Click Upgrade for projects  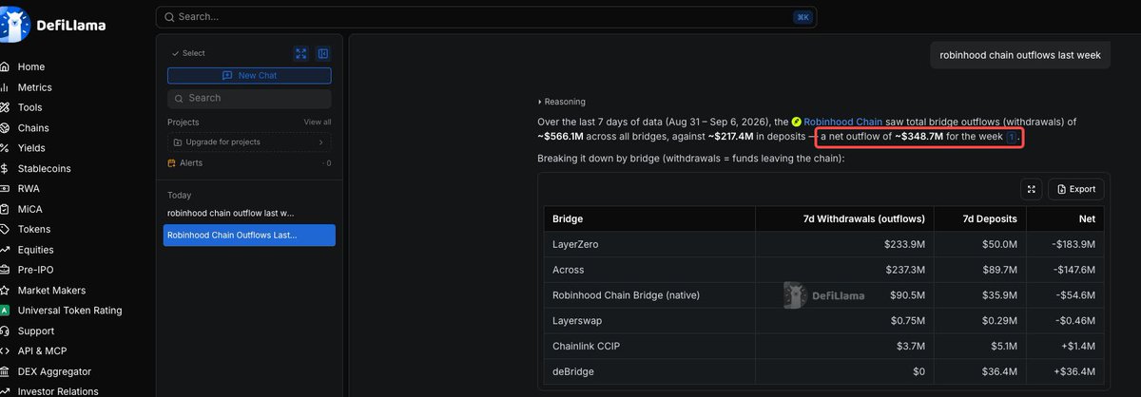(249, 142)
